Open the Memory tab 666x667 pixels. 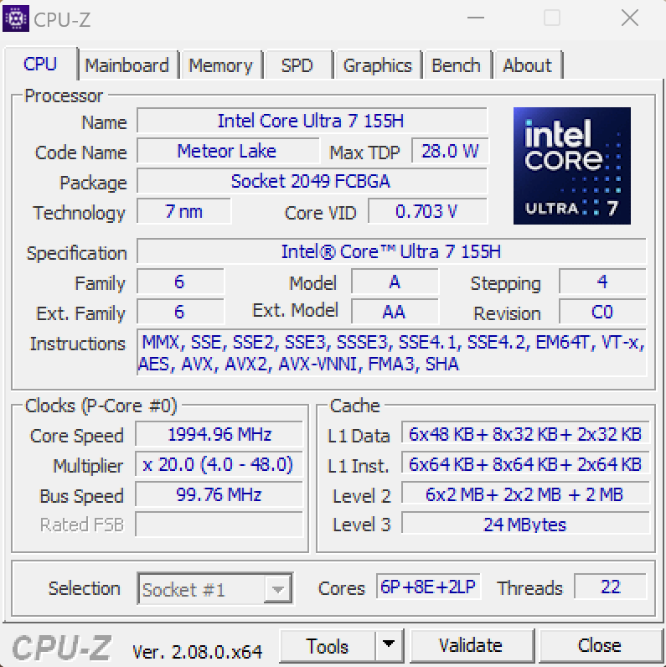220,65
